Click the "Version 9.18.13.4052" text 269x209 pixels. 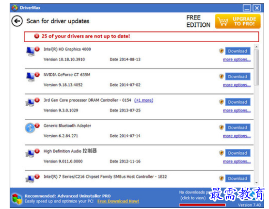(x=63, y=85)
